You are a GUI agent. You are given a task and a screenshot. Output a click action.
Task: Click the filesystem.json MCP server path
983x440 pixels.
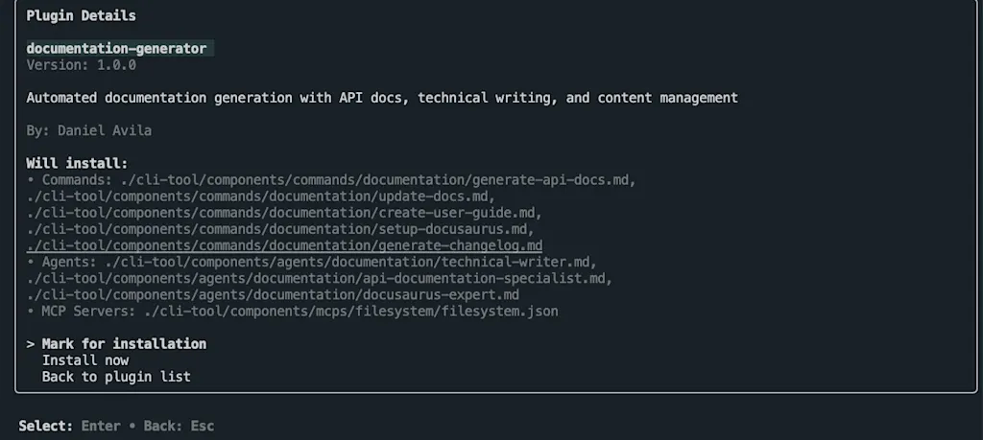tap(351, 311)
